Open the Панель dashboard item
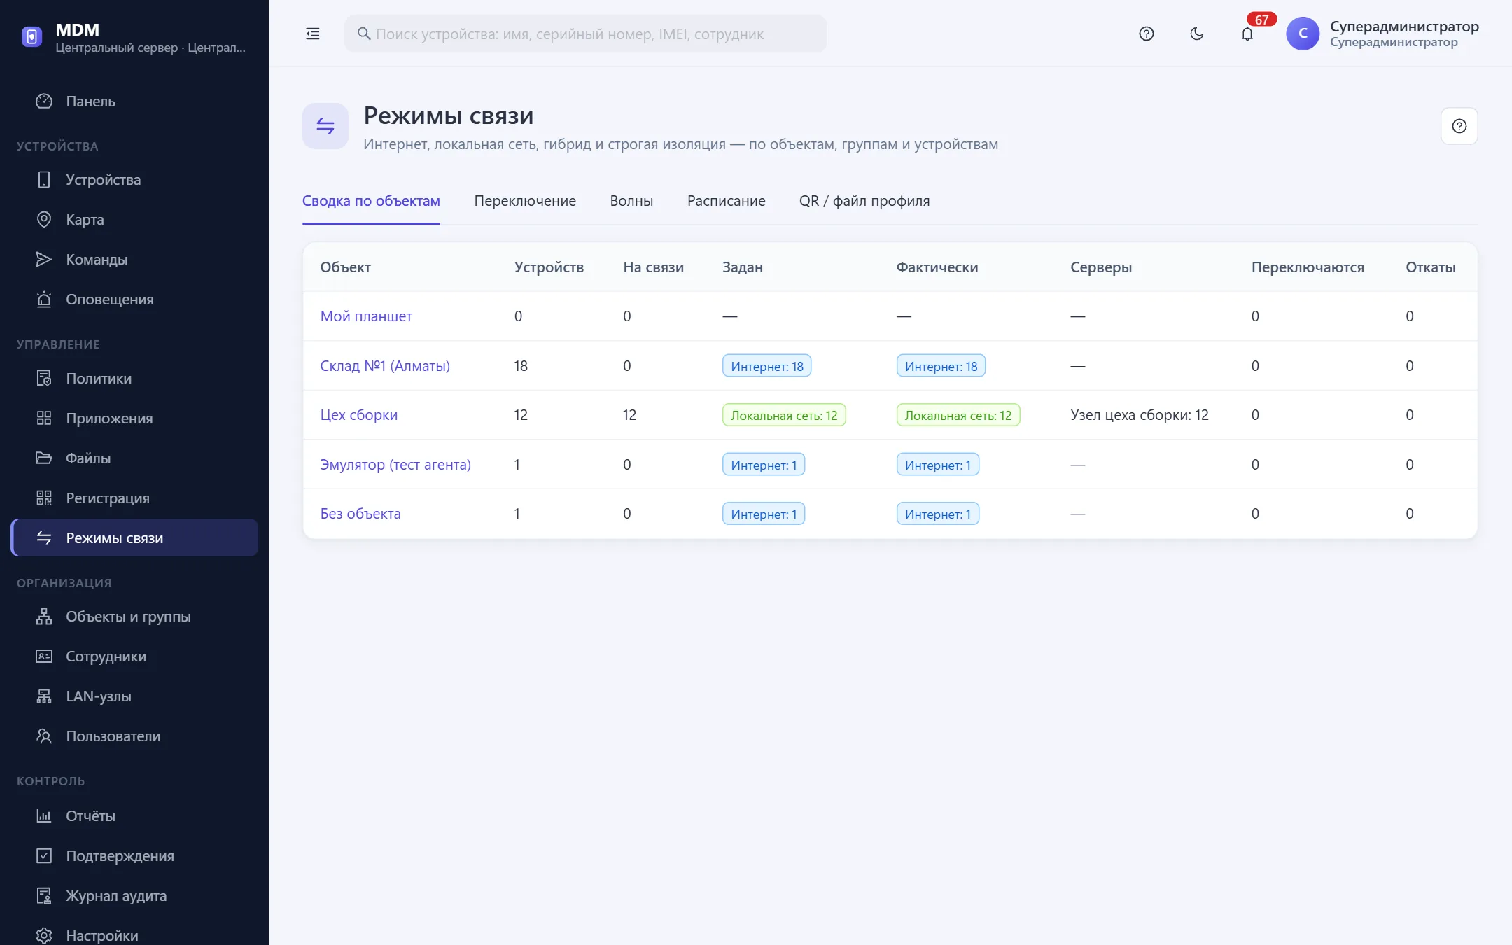This screenshot has width=1512, height=945. click(134, 101)
